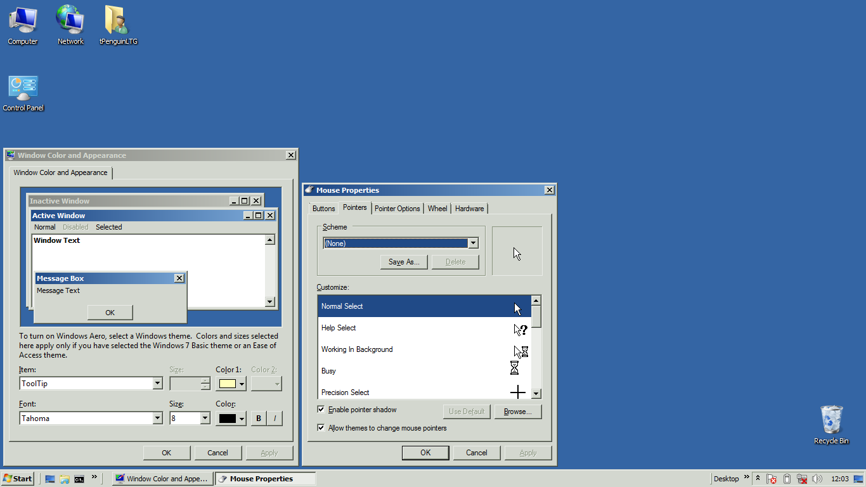This screenshot has width=866, height=487.
Task: Open the Wheel tab
Action: click(437, 209)
